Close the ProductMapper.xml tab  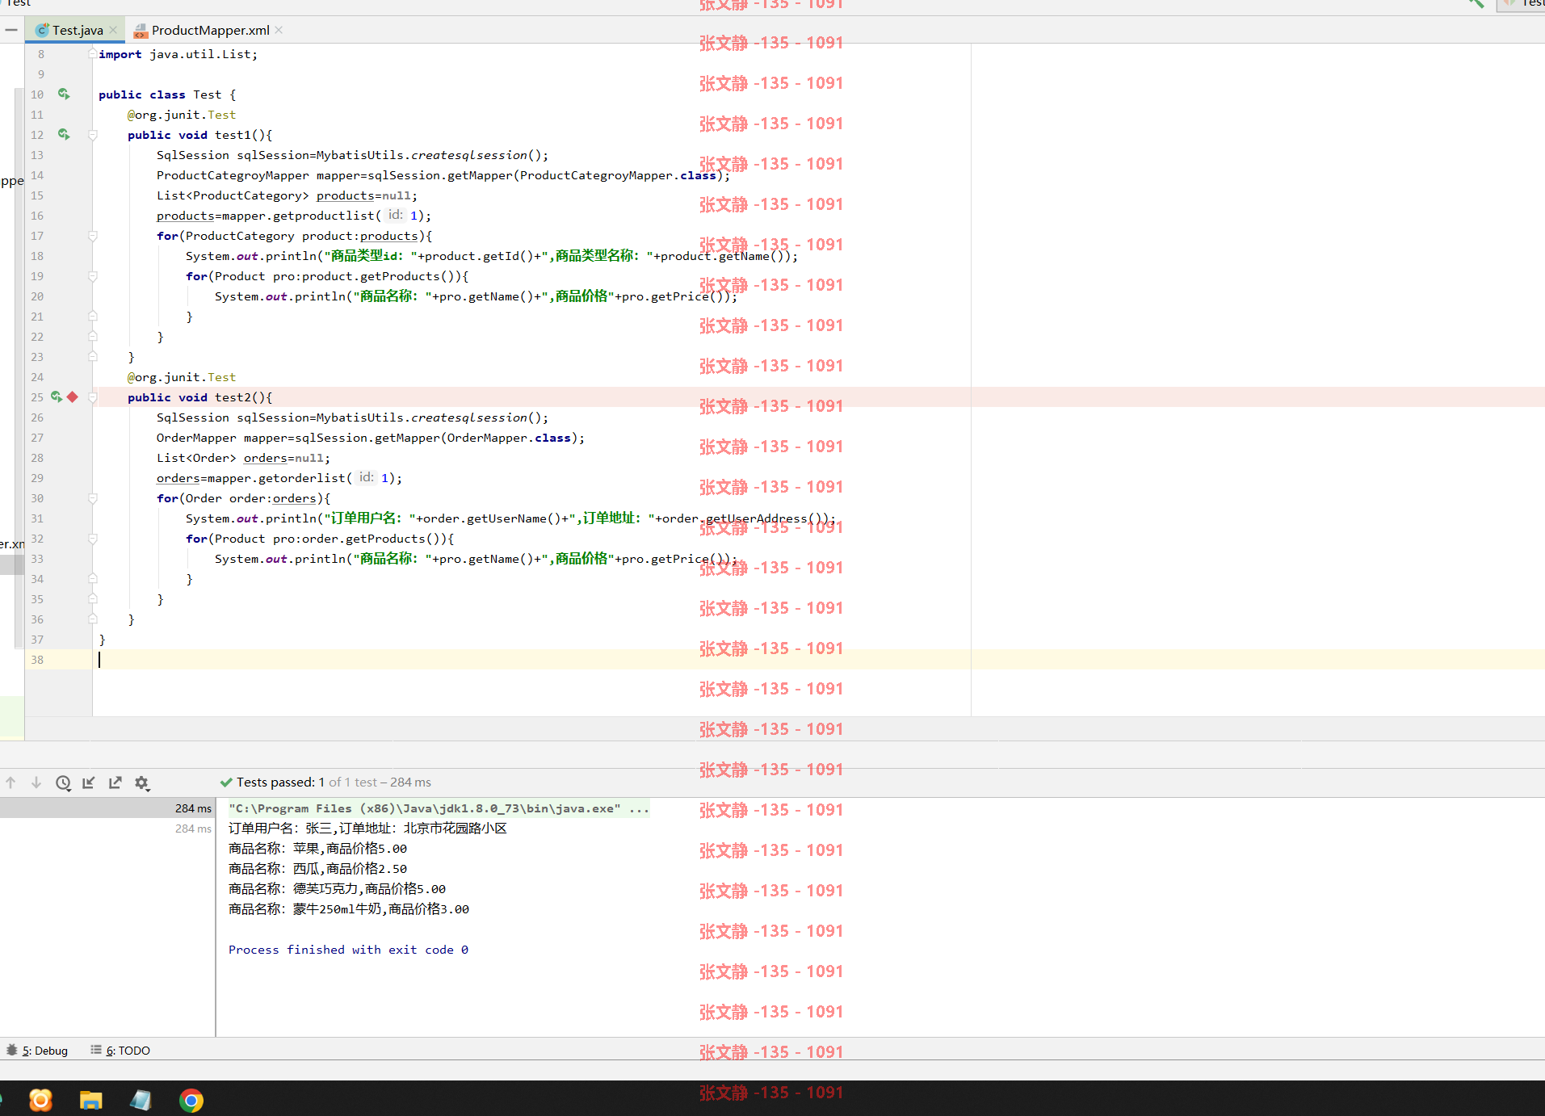pos(279,30)
